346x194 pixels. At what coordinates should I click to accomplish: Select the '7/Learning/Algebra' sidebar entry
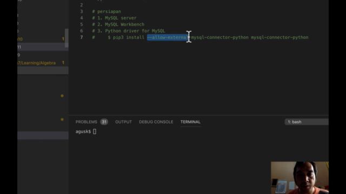43,63
